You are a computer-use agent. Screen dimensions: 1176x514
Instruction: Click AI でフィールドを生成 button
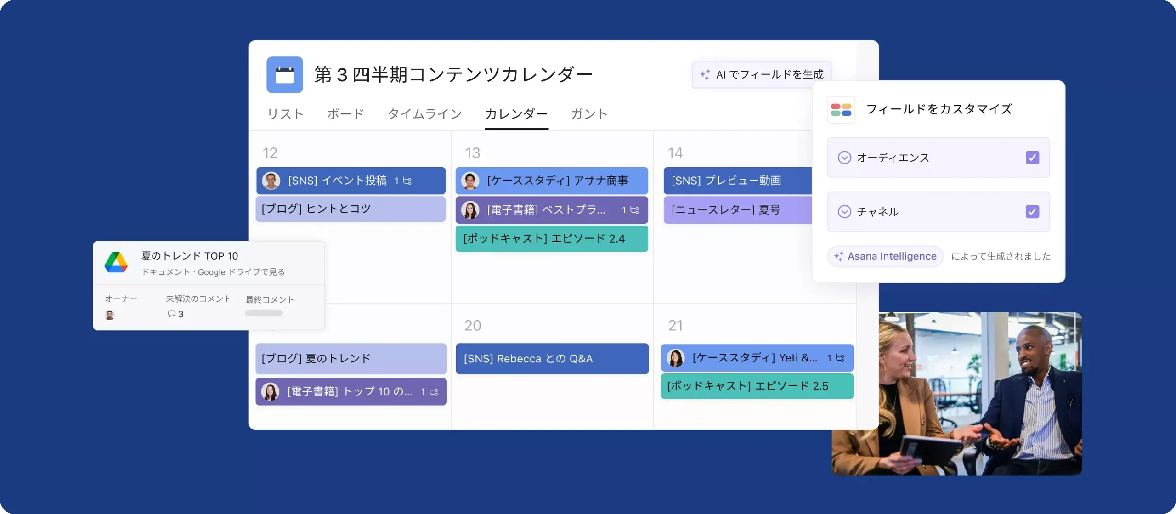pos(761,74)
